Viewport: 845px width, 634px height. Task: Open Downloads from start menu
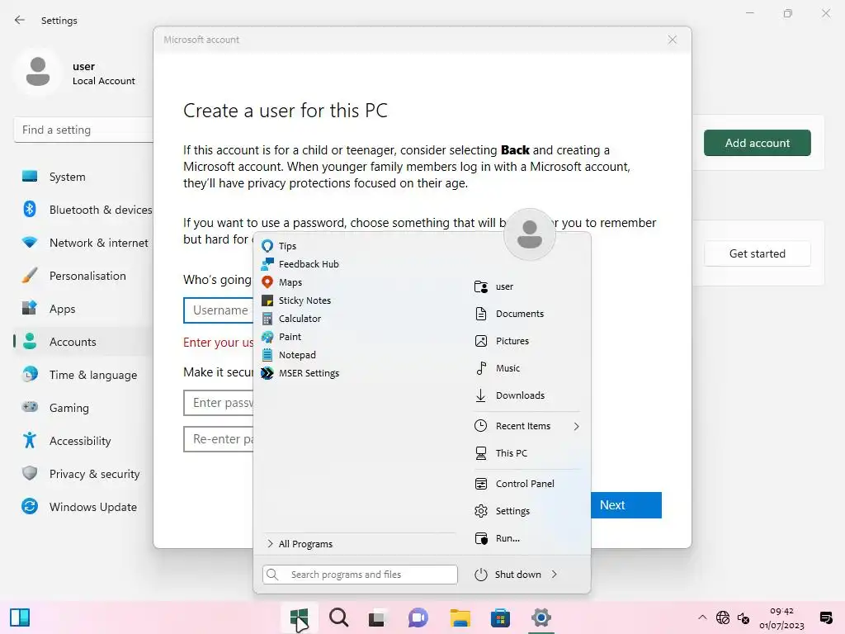coord(509,395)
